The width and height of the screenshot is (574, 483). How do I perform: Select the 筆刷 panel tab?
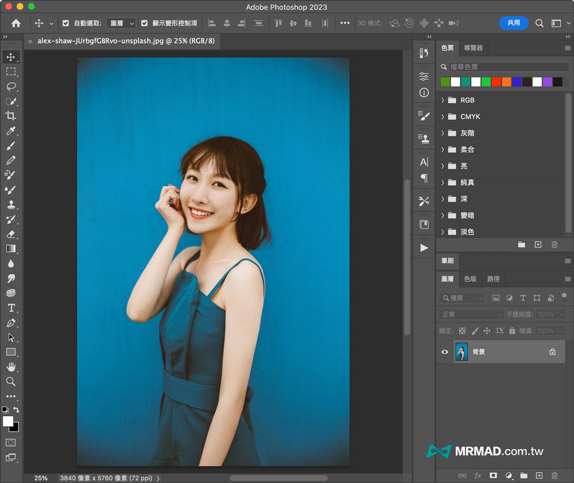[447, 260]
